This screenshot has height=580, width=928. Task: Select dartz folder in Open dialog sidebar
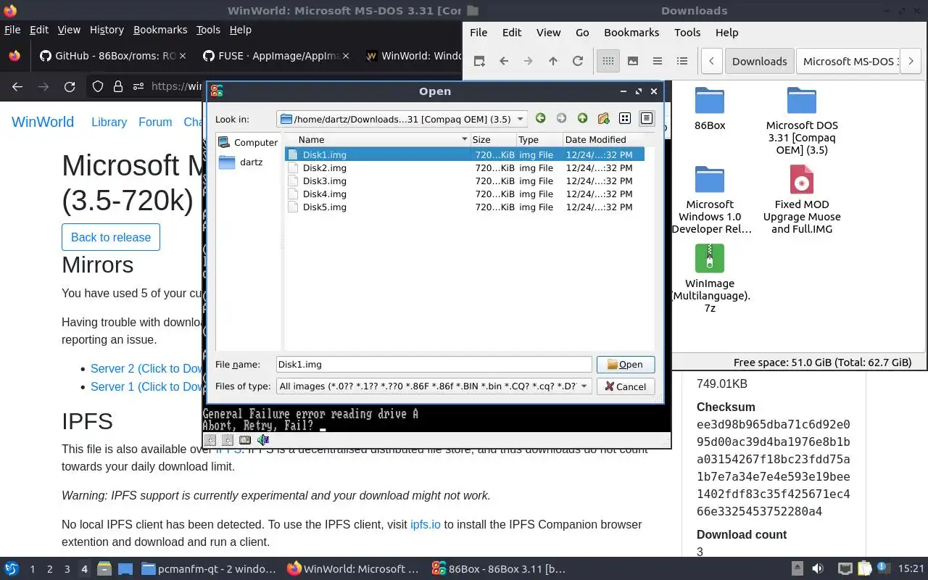[241, 162]
